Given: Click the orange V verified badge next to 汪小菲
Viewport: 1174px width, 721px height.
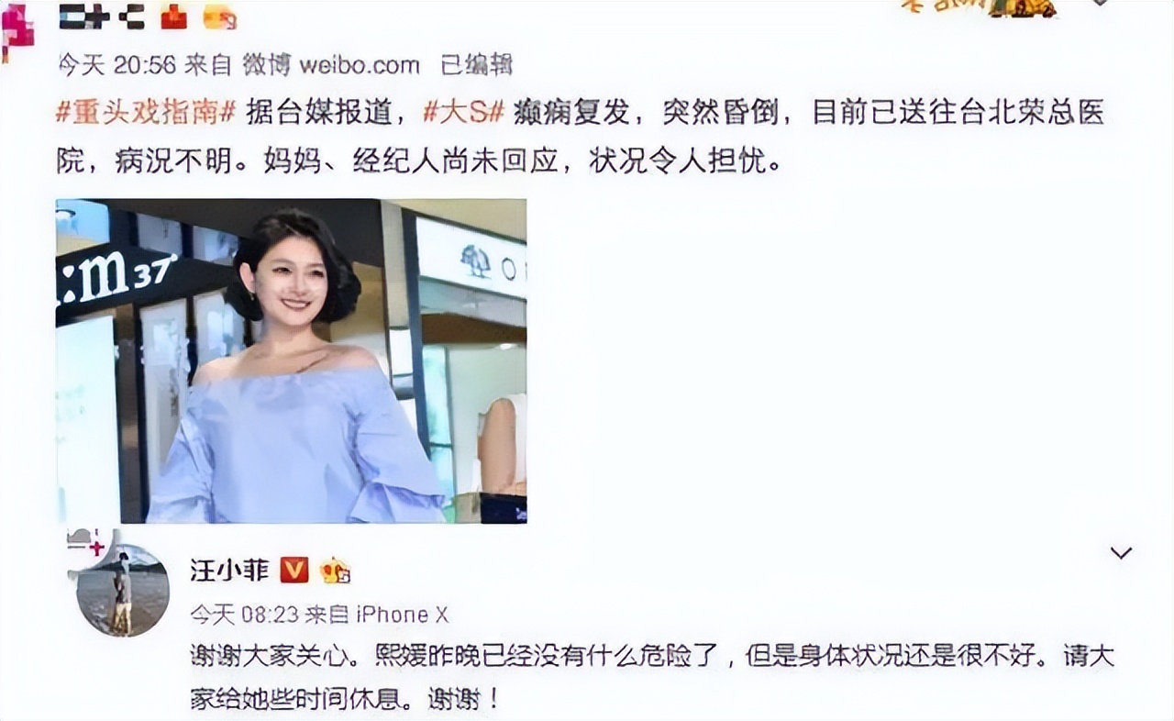Looking at the screenshot, I should tap(294, 571).
